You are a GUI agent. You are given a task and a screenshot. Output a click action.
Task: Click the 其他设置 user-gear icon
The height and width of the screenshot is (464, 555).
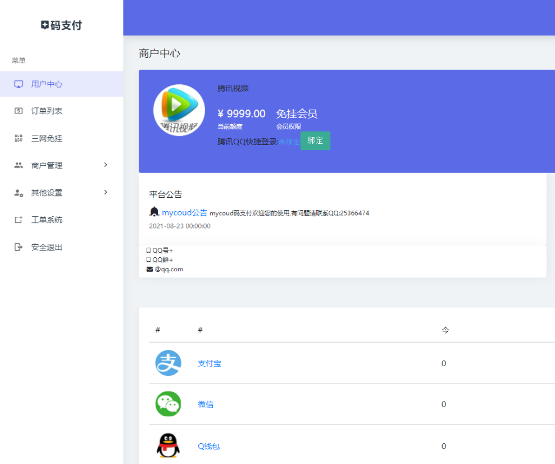19,193
